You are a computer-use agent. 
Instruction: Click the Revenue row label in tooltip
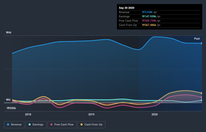tap(124, 12)
